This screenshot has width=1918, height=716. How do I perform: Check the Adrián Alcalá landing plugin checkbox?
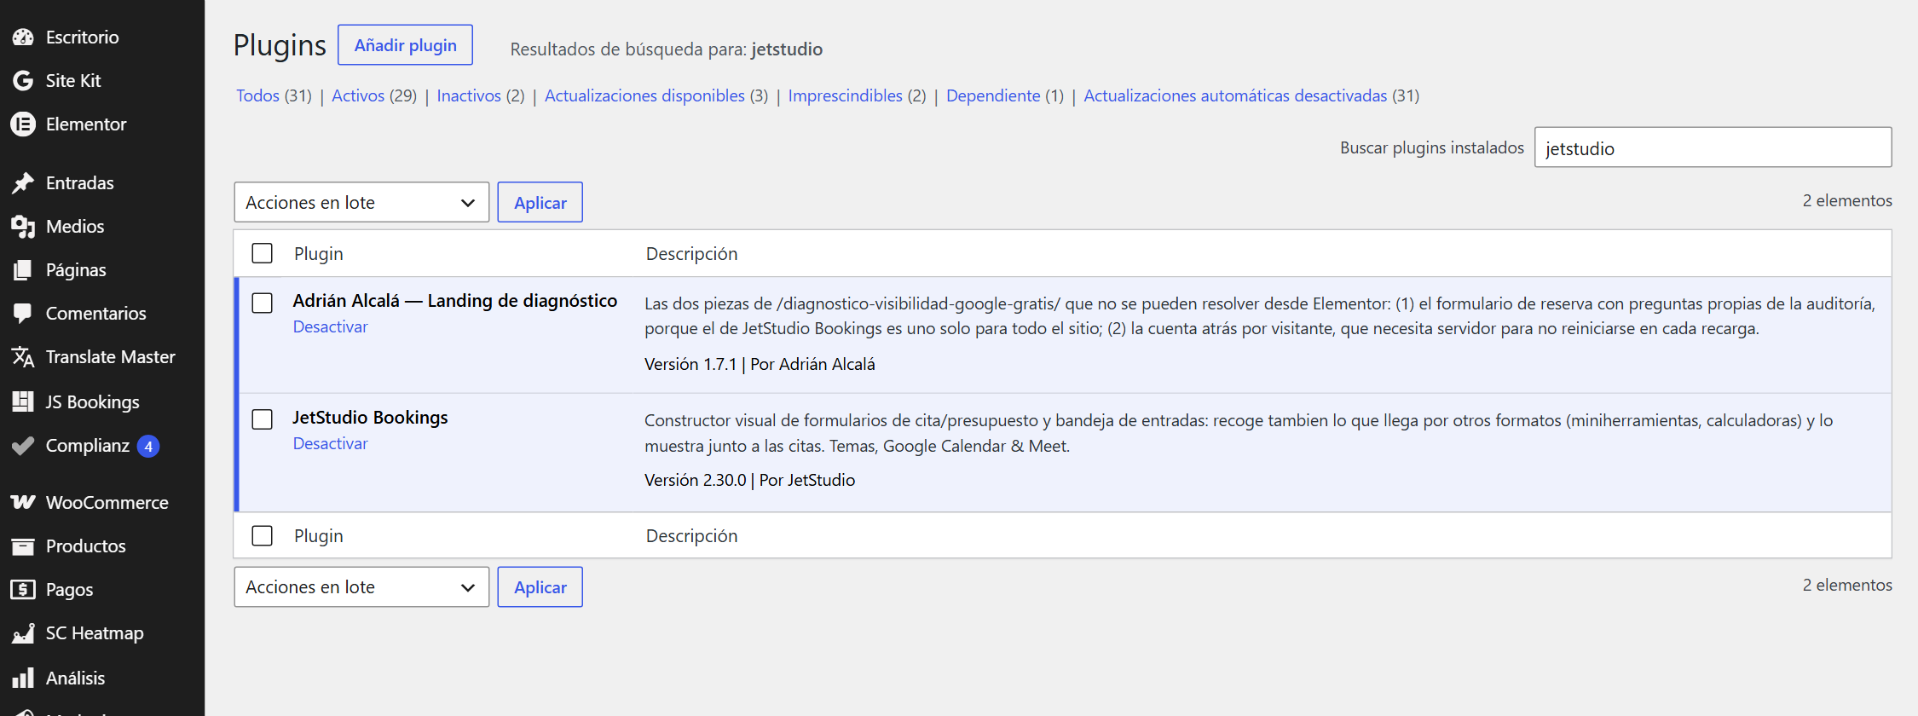click(263, 303)
